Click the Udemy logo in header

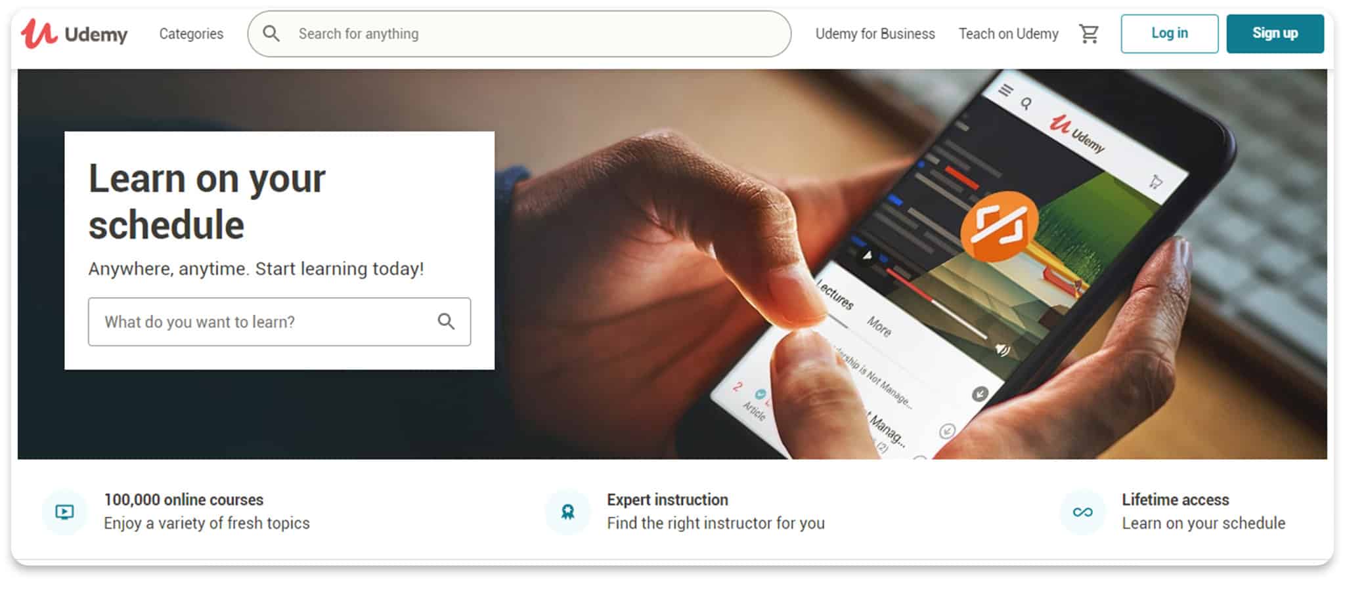click(74, 33)
